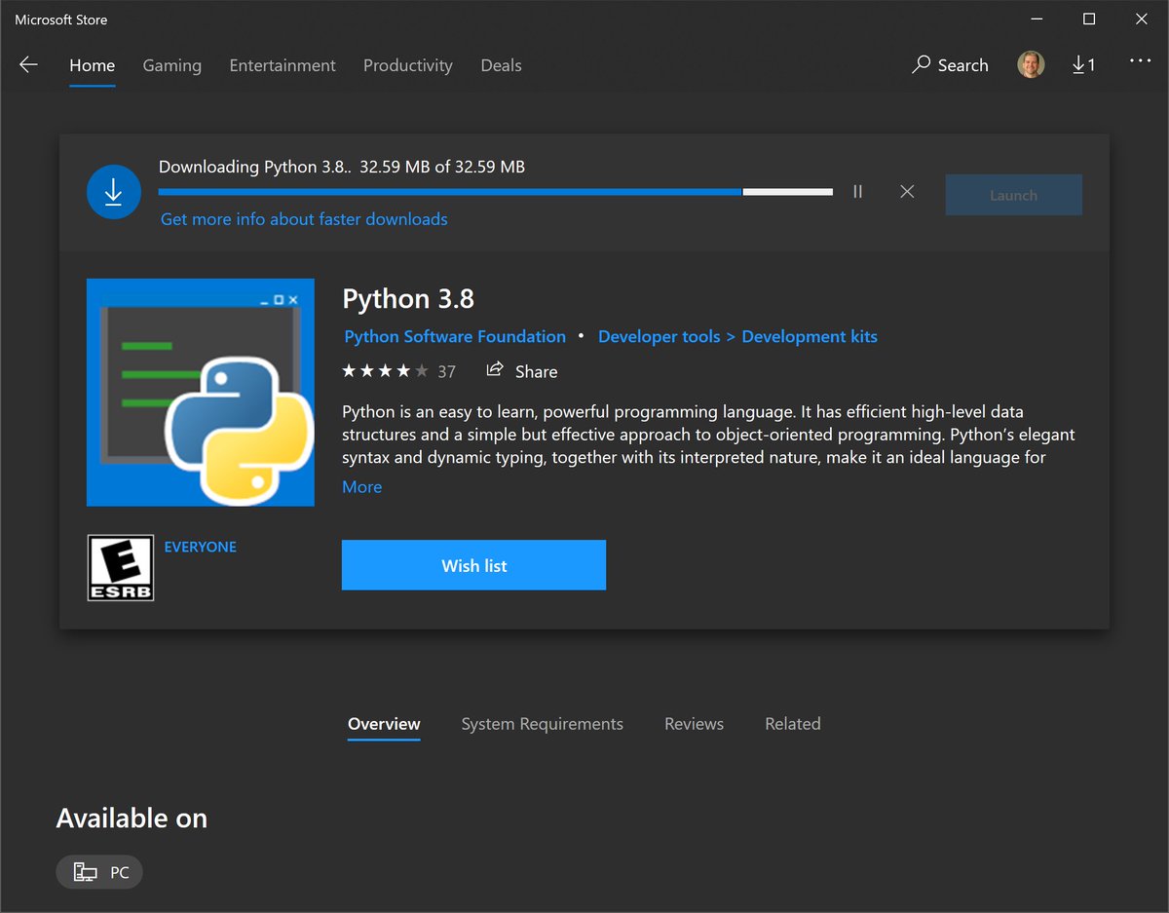Open the Entertainment tab
The width and height of the screenshot is (1169, 913).
283,65
